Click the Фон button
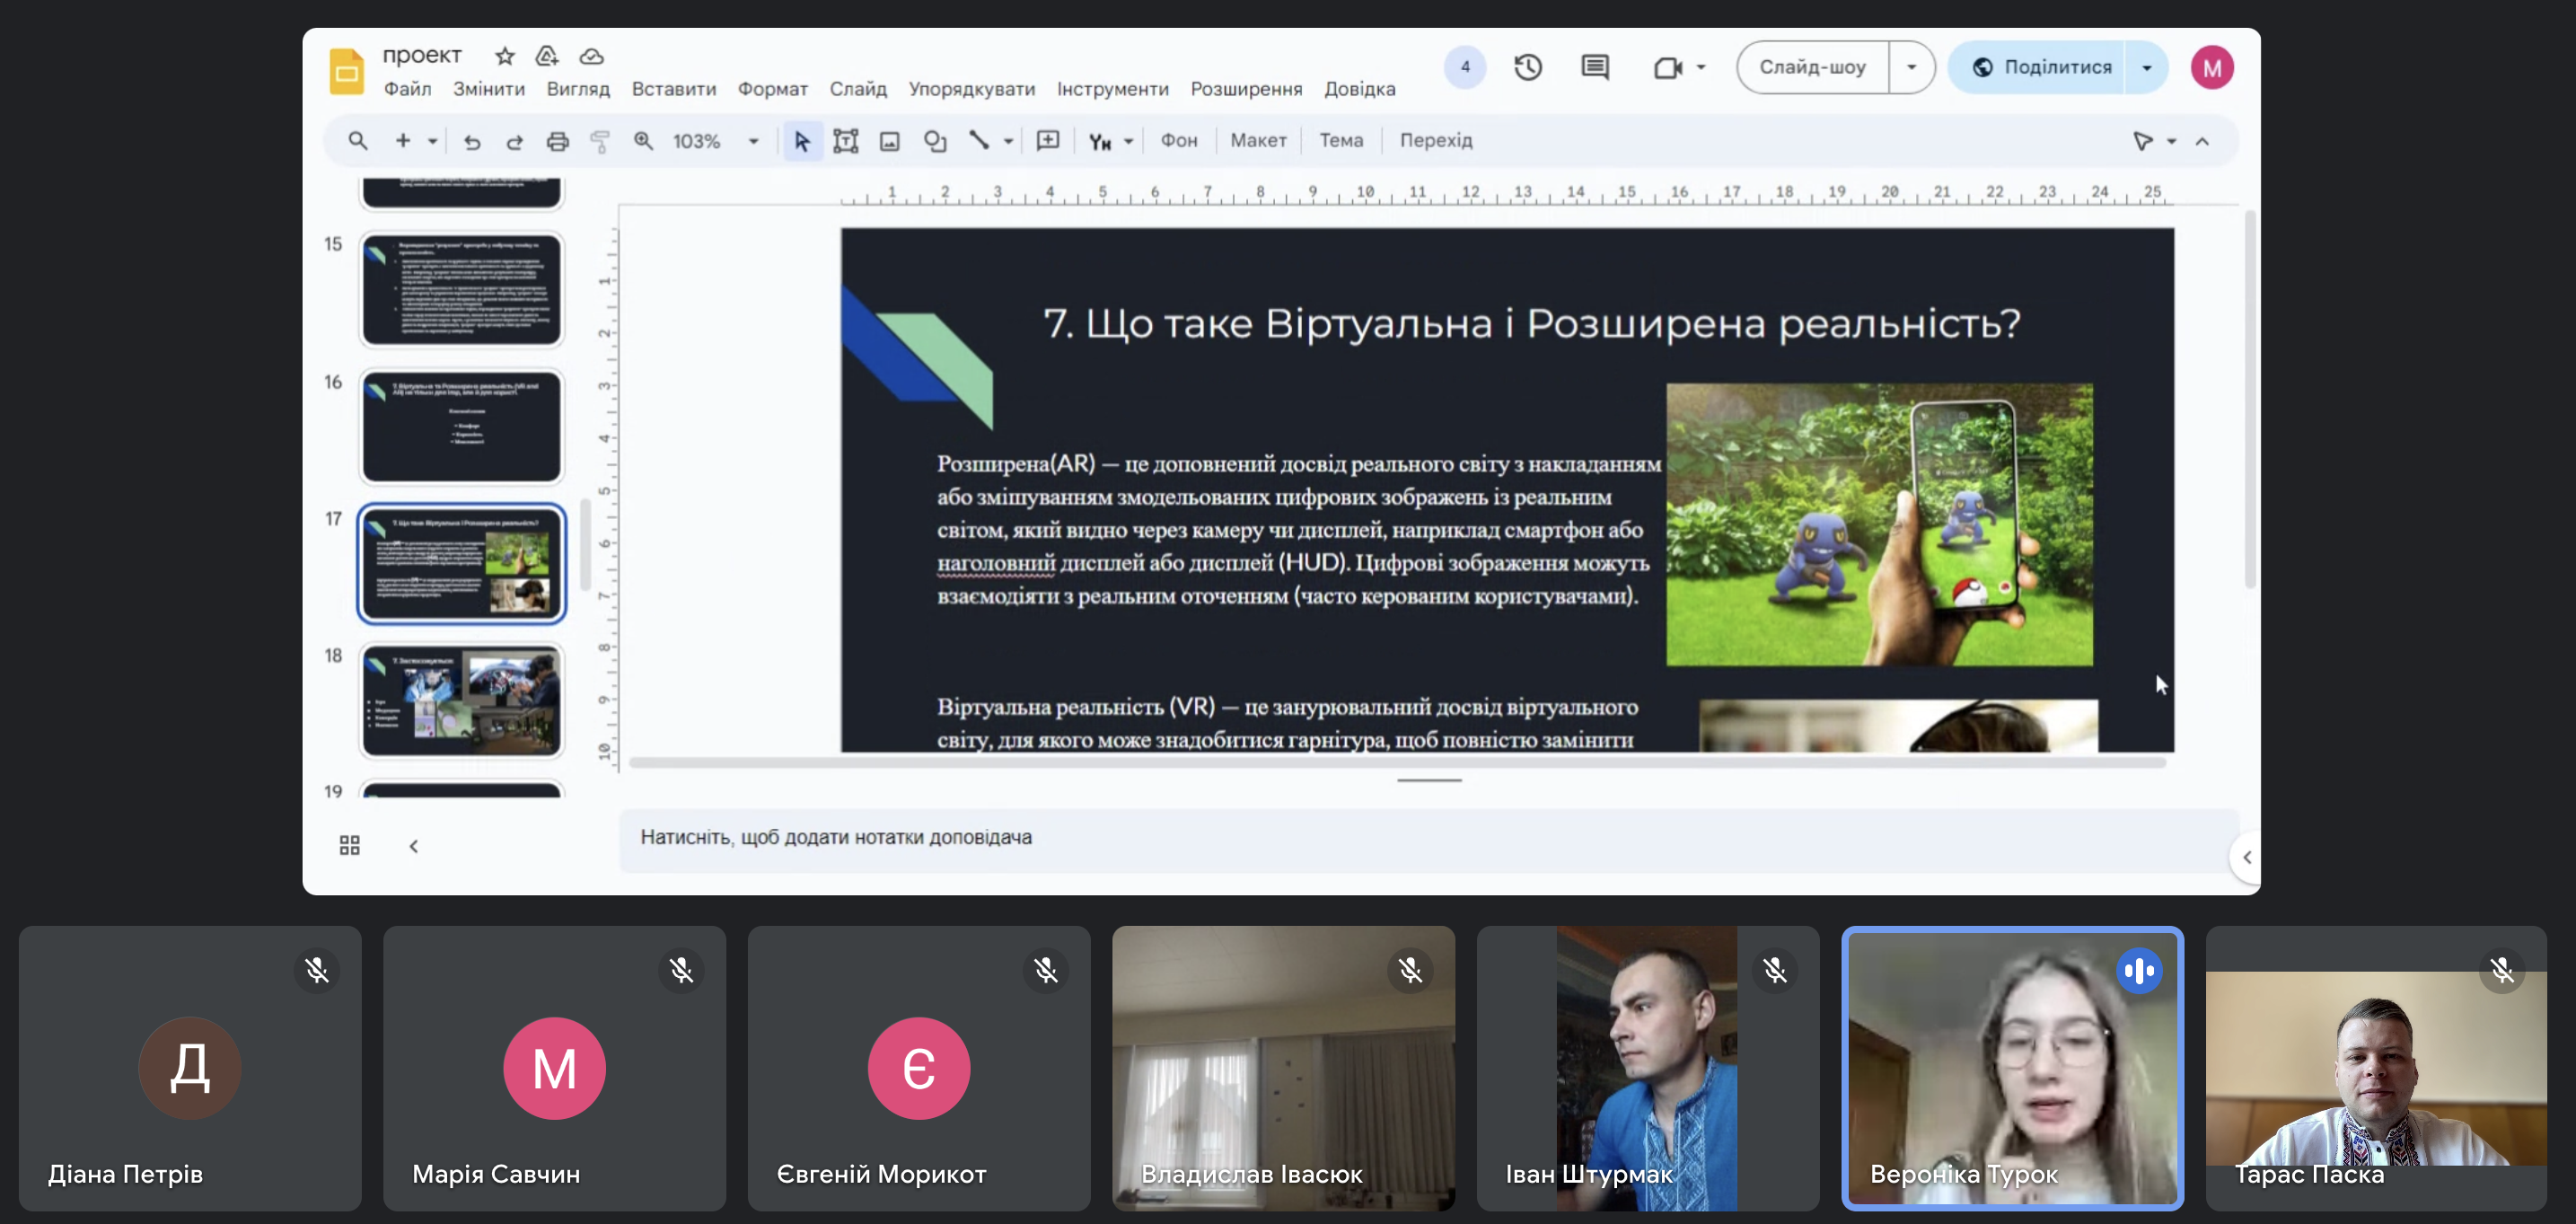The image size is (2576, 1224). (1178, 141)
